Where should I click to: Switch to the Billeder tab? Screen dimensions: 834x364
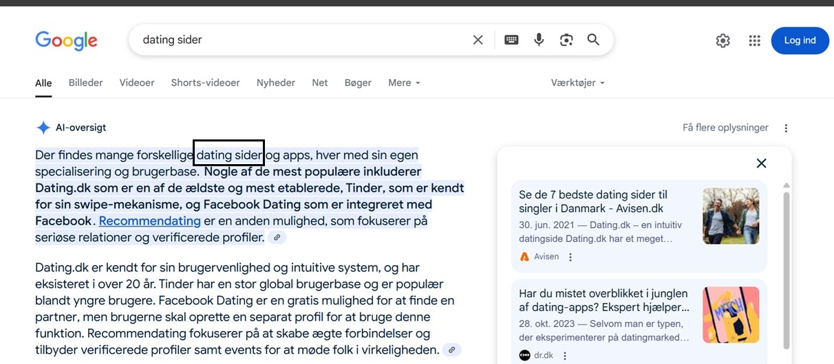[x=85, y=82]
